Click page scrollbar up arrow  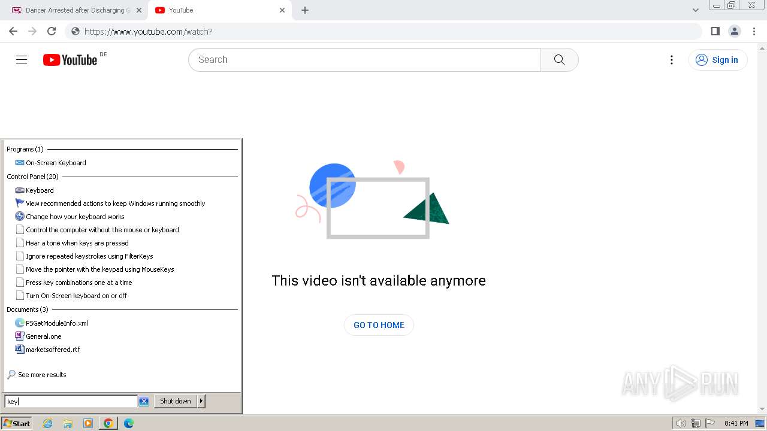click(762, 47)
